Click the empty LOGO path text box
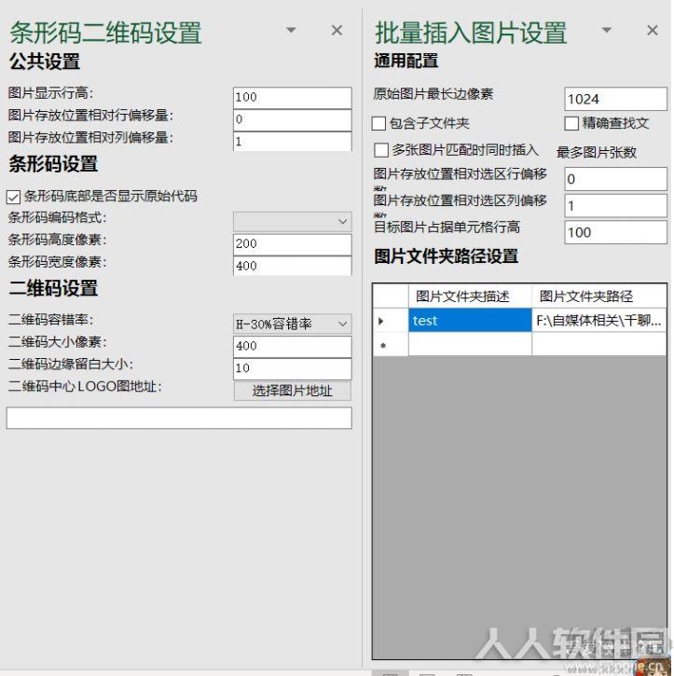The image size is (674, 676). click(179, 418)
